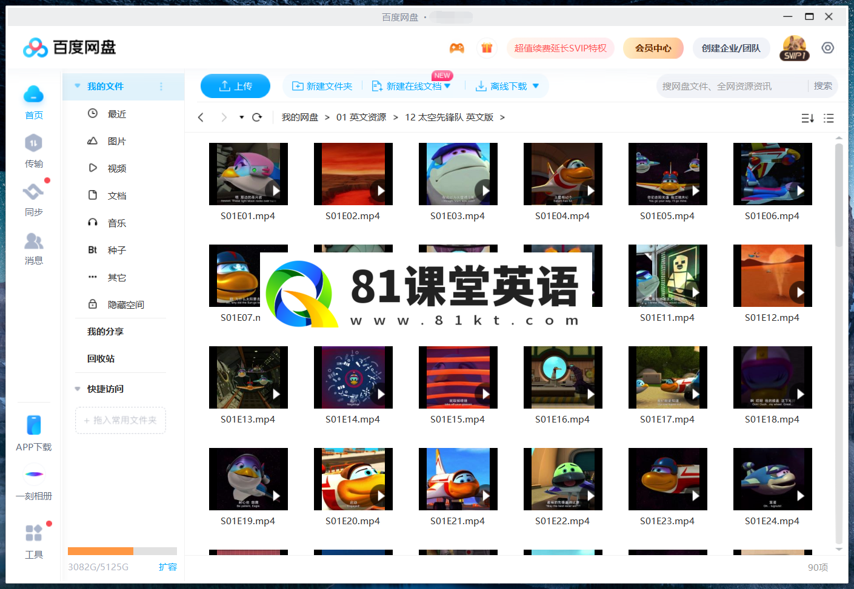Click 创建企业/团队 button
854x589 pixels.
click(731, 48)
